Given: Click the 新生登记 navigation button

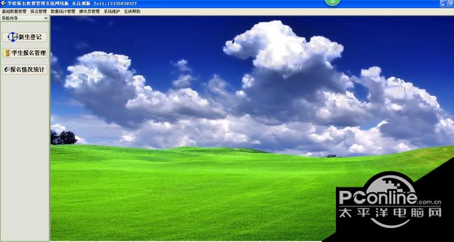Looking at the screenshot, I should (25, 37).
